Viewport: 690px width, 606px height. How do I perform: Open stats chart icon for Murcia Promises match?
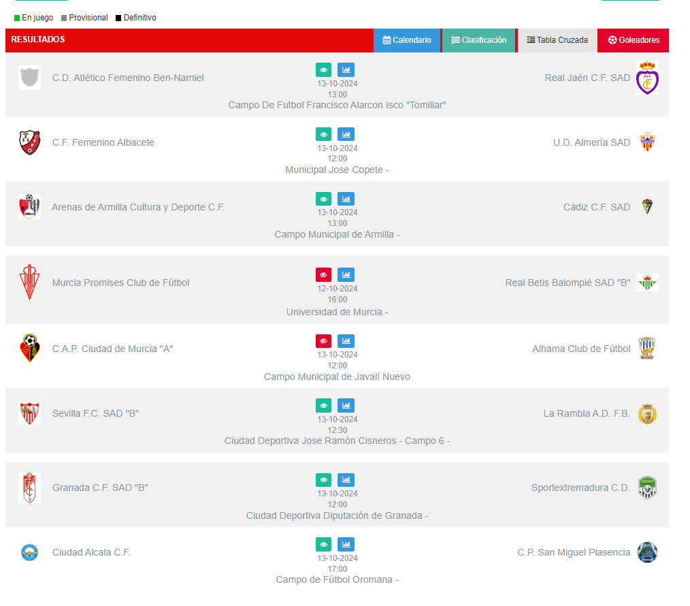[x=346, y=275]
